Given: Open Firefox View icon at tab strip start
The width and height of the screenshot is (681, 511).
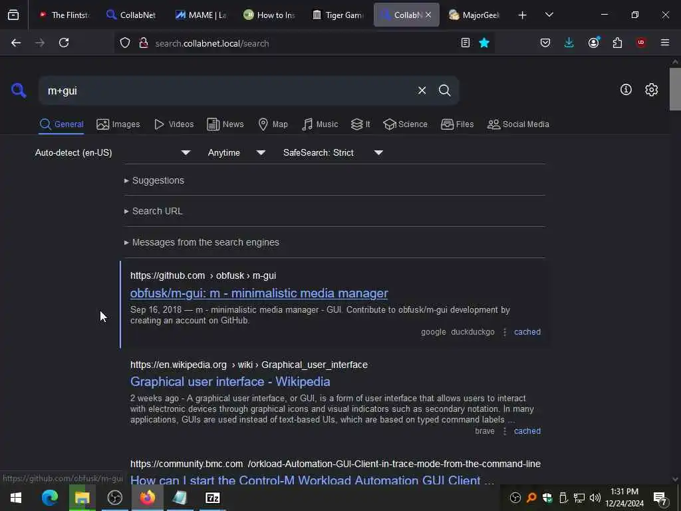Looking at the screenshot, I should 13,15.
